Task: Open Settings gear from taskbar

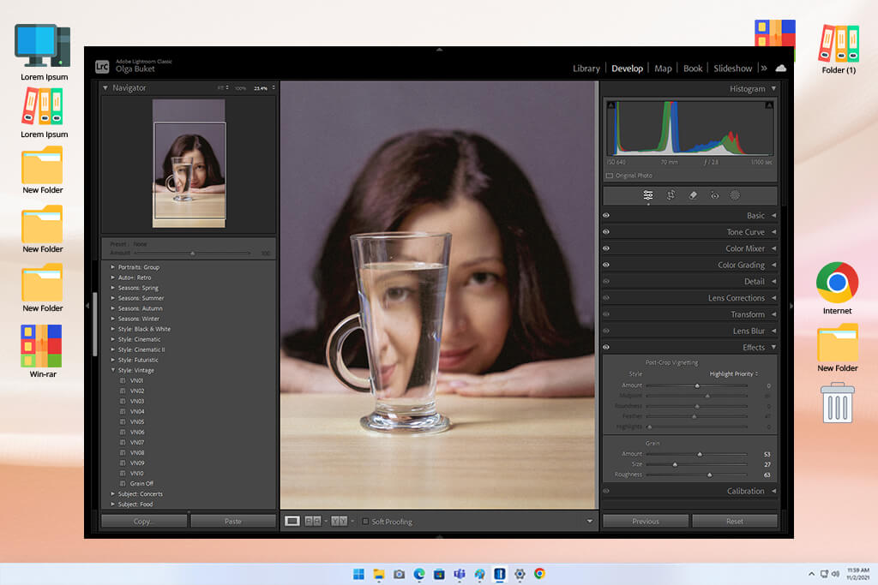Action: [x=520, y=574]
